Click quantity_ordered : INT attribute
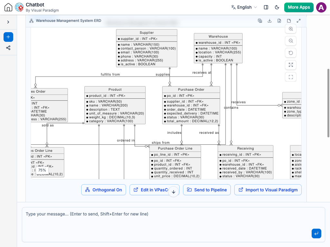The image size is (330, 247). click(172, 168)
